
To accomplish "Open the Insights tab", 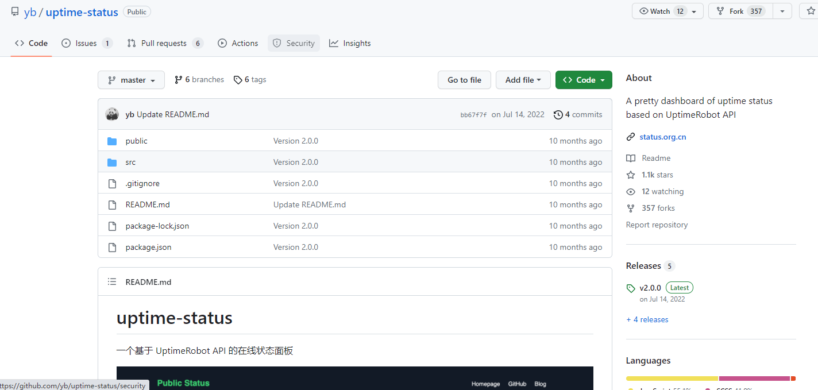I will [x=350, y=43].
